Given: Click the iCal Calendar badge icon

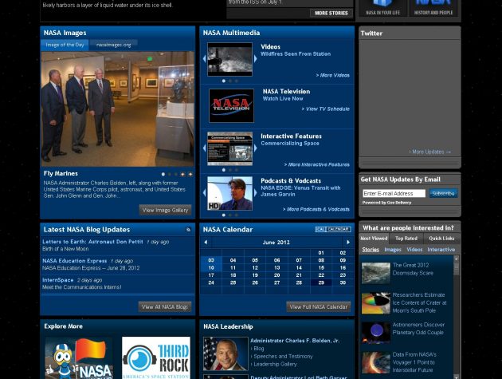Looking at the screenshot, I should tap(333, 229).
